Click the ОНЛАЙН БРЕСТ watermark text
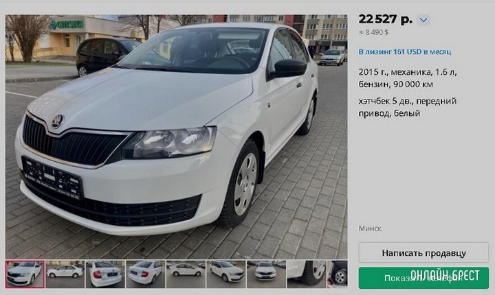 point(445,276)
